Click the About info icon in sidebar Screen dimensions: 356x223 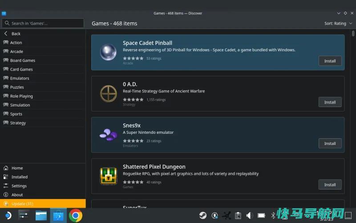(6, 194)
